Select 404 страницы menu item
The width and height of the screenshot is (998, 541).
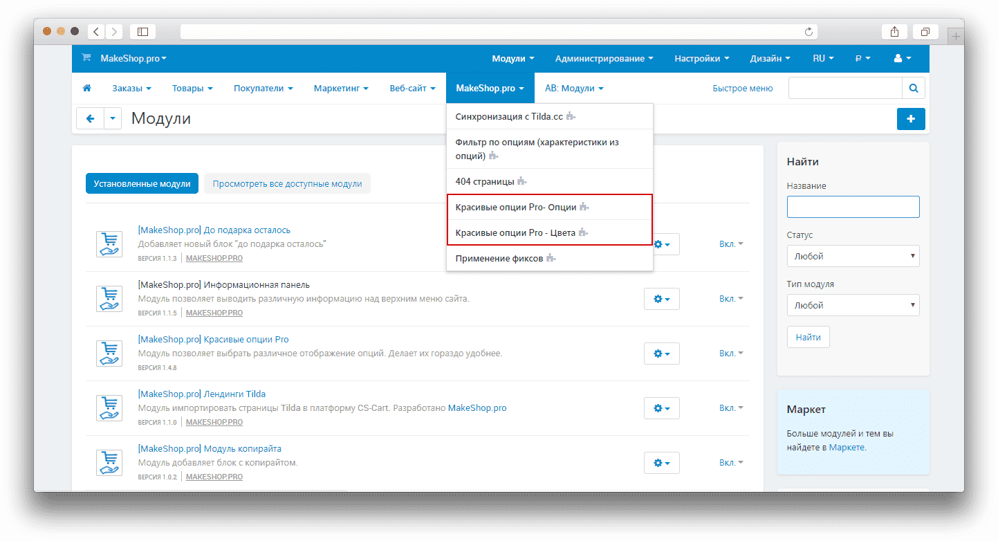pyautogui.click(x=550, y=181)
